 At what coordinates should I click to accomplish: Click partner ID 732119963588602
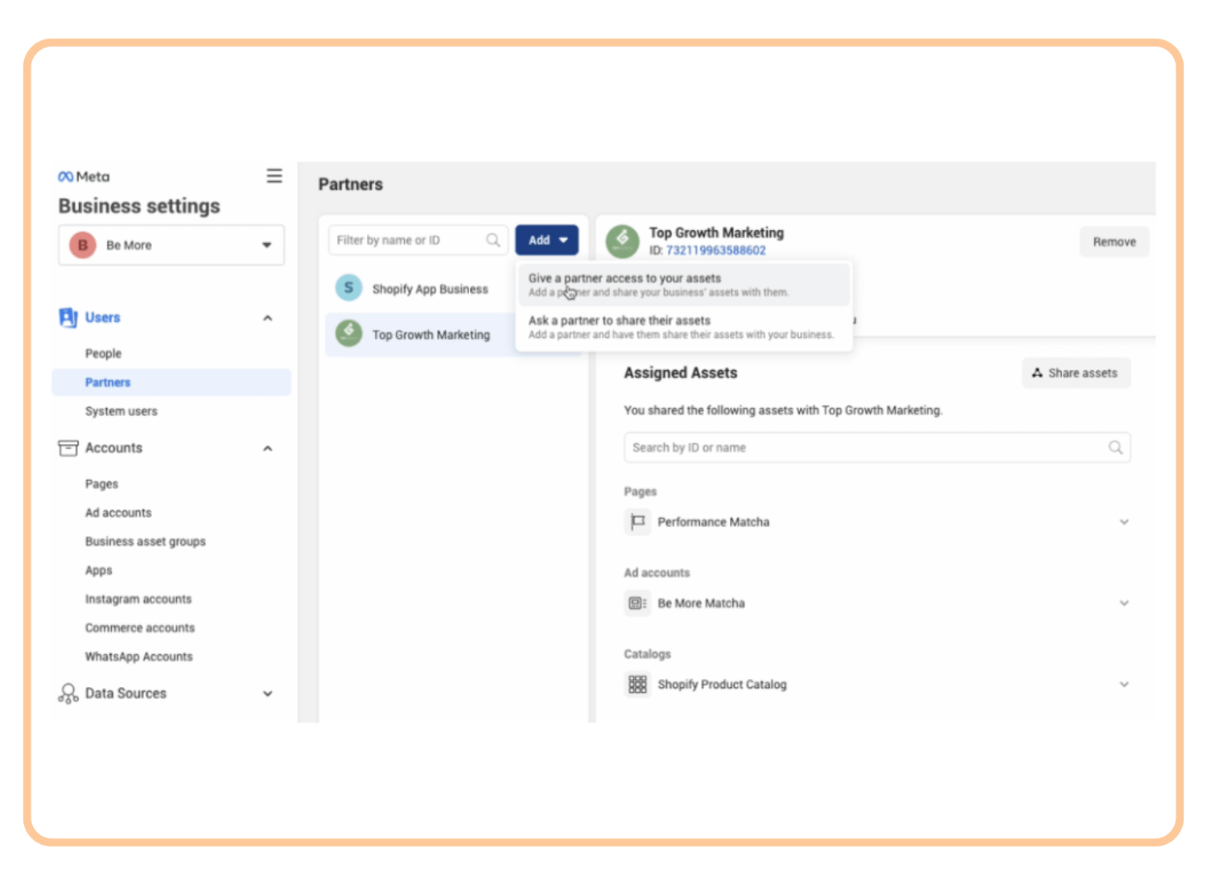(x=716, y=250)
